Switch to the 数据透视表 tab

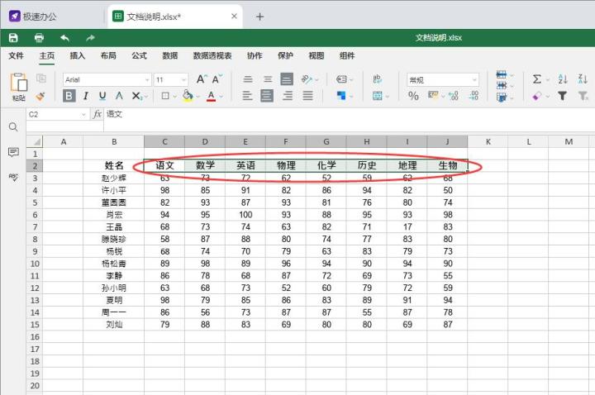tap(212, 55)
